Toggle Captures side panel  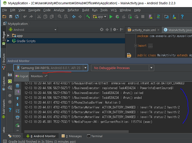click(3, 84)
